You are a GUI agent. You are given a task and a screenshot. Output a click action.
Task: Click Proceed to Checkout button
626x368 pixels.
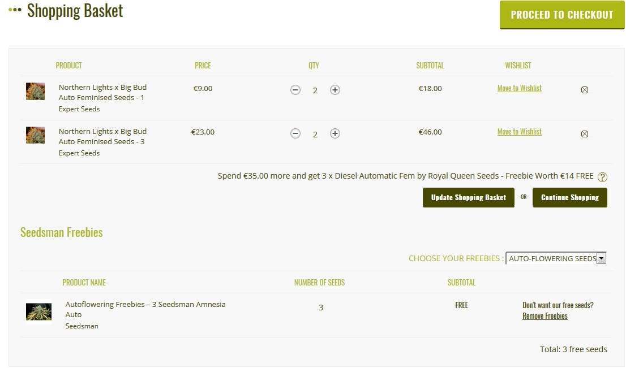click(x=561, y=15)
